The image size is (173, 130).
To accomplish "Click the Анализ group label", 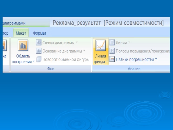I will [x=134, y=69].
